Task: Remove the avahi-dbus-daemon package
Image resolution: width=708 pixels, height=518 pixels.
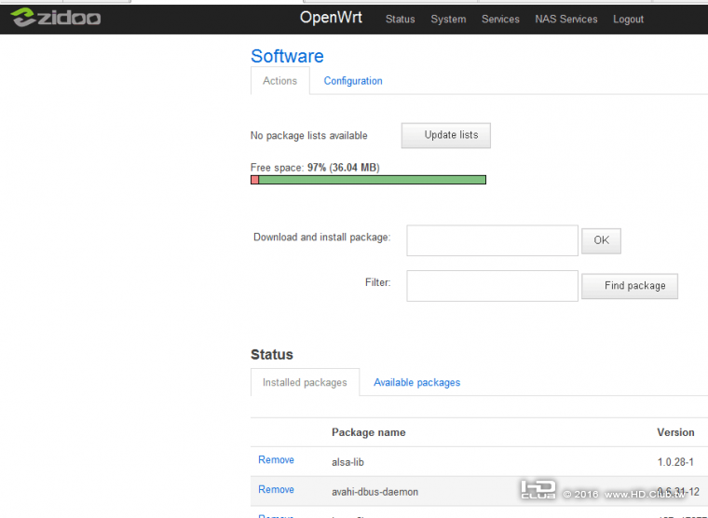Action: click(276, 489)
